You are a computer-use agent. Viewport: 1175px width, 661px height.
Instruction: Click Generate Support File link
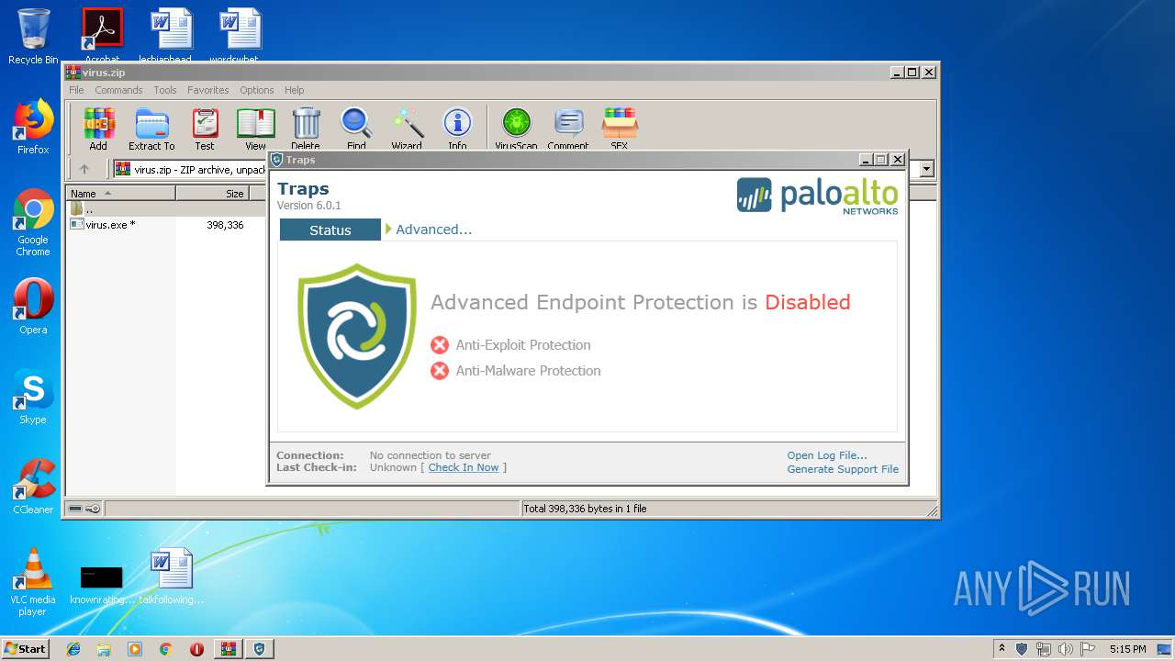843,469
